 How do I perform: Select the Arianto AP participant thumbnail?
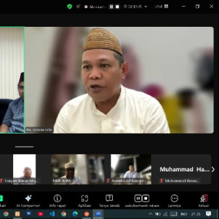click(x=131, y=169)
